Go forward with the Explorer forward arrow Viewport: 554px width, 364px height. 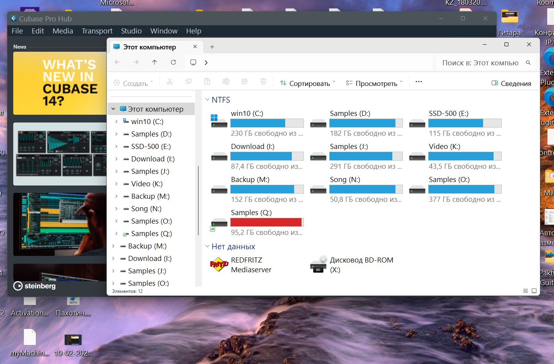[136, 62]
